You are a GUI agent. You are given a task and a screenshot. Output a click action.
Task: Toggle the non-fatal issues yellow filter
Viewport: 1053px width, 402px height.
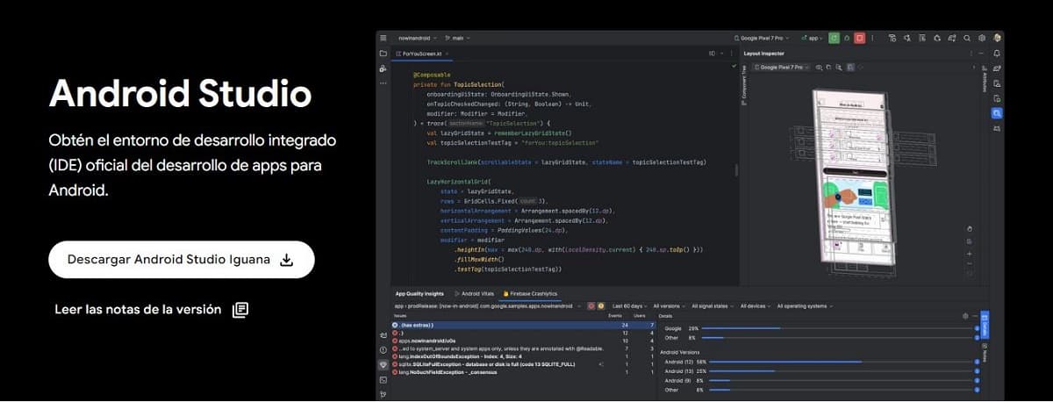601,306
